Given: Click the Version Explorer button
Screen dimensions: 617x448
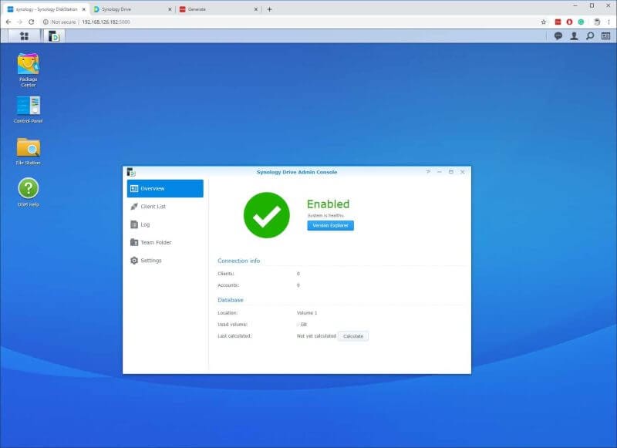Looking at the screenshot, I should (x=330, y=225).
